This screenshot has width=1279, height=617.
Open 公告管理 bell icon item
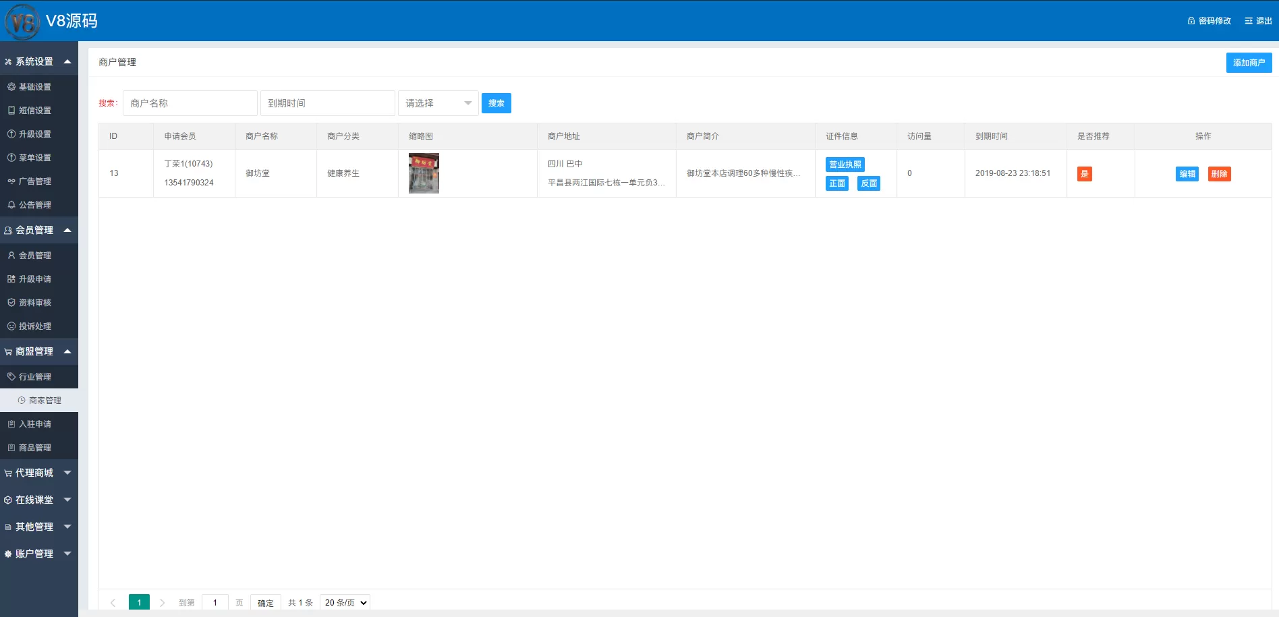(11, 205)
